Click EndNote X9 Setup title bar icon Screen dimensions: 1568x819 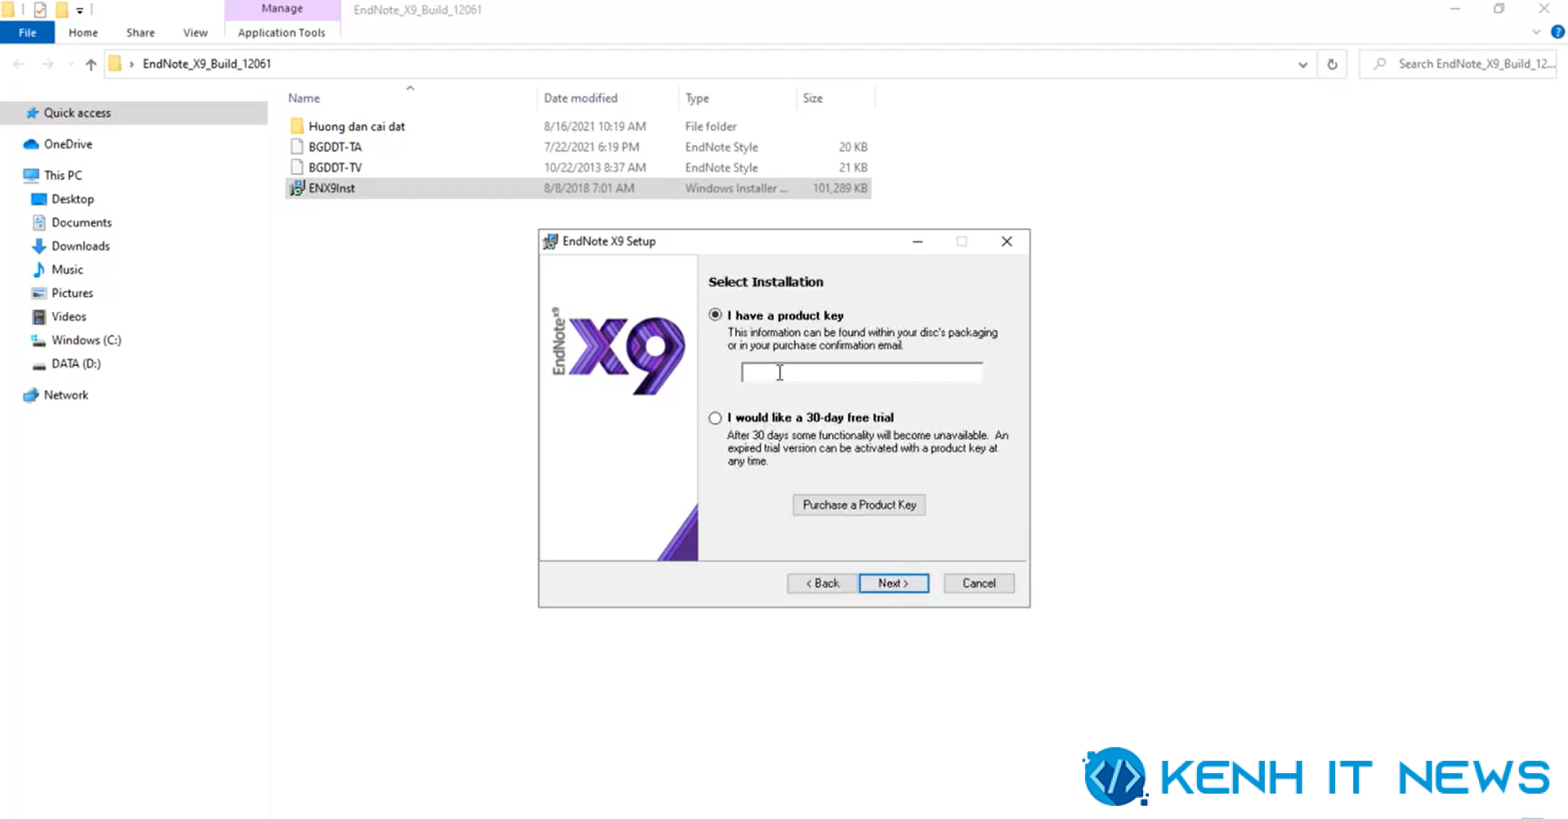pos(550,242)
